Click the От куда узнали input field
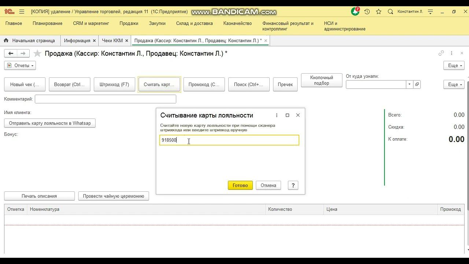This screenshot has width=469, height=264. 376,84
